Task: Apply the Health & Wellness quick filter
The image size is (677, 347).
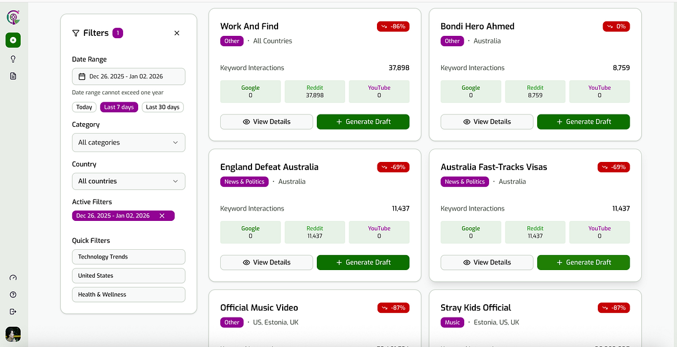Action: click(x=128, y=294)
